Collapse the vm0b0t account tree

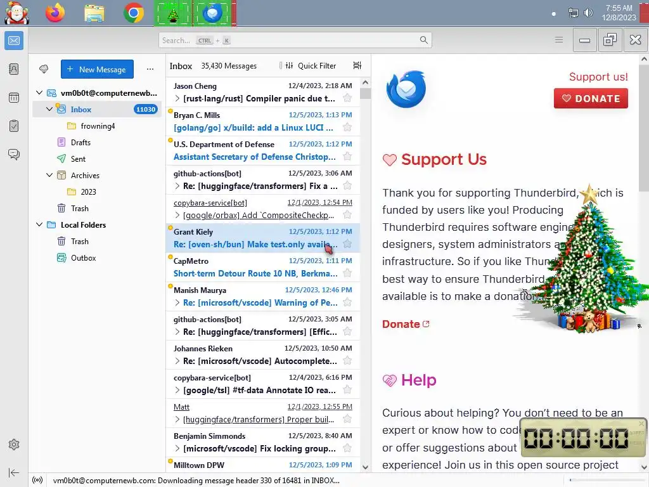pos(39,93)
